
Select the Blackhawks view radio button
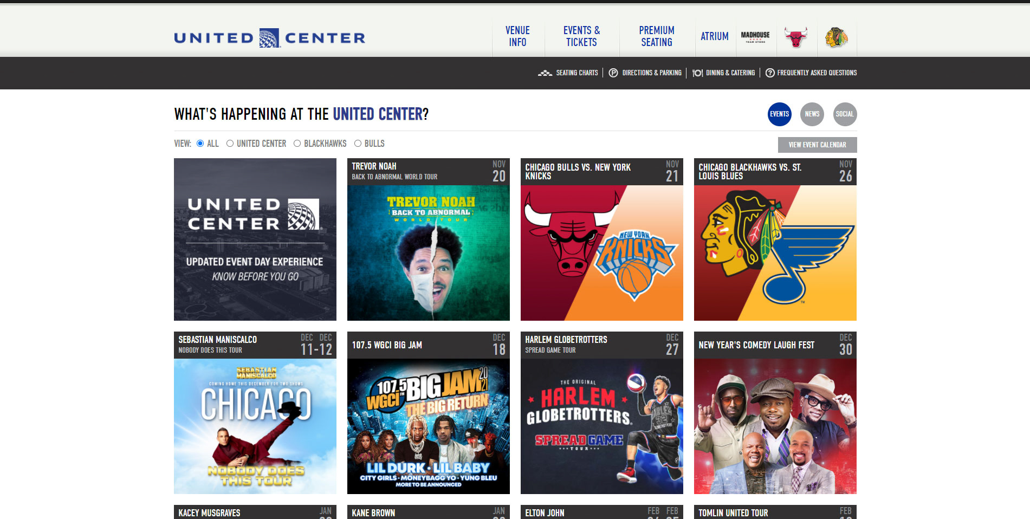297,144
